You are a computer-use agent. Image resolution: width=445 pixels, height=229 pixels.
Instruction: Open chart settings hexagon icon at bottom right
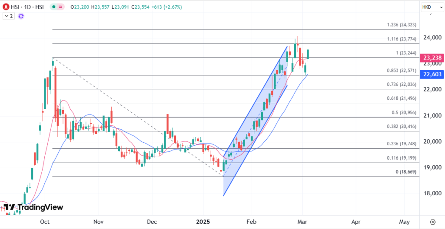pos(432,221)
